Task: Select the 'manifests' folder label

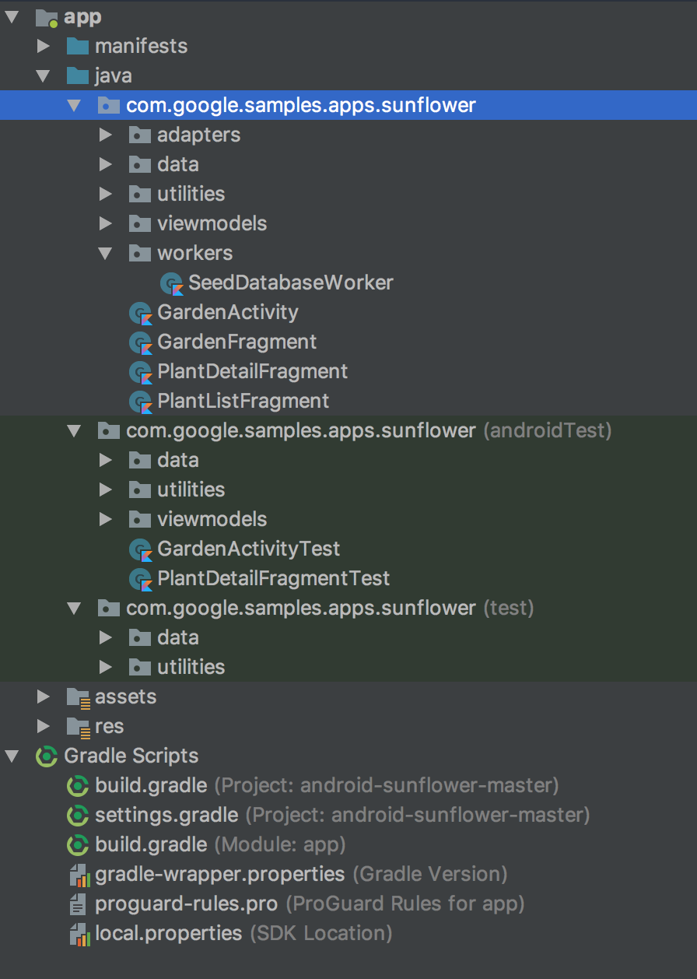Action: coord(142,46)
